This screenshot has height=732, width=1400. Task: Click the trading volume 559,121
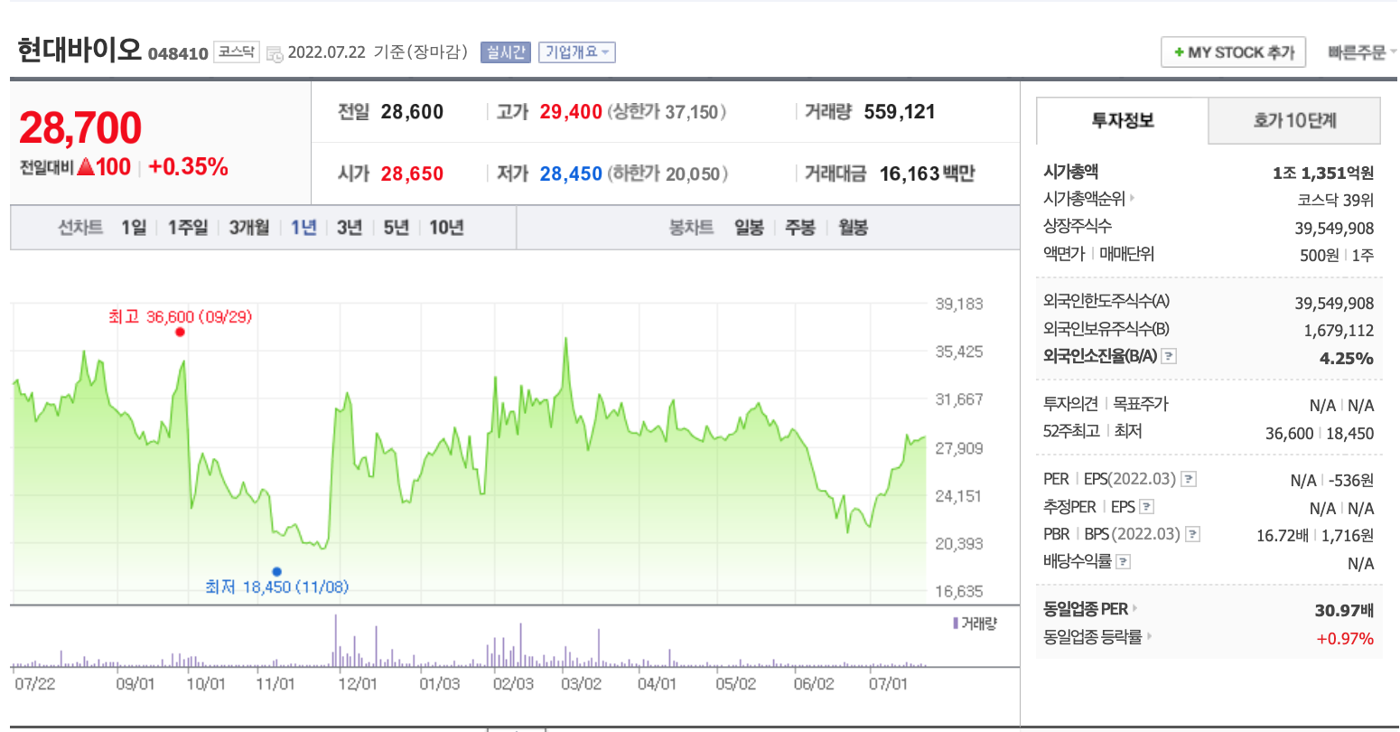coord(900,112)
